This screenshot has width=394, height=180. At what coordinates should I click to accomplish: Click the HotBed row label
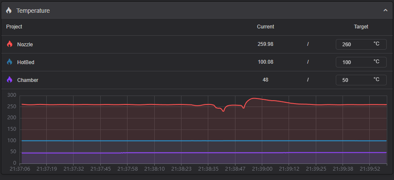tap(26, 62)
